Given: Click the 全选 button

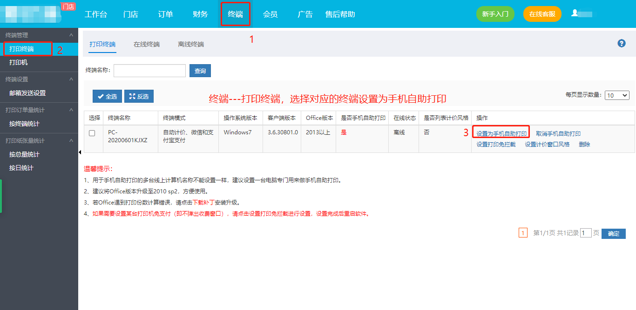Looking at the screenshot, I should pos(107,96).
